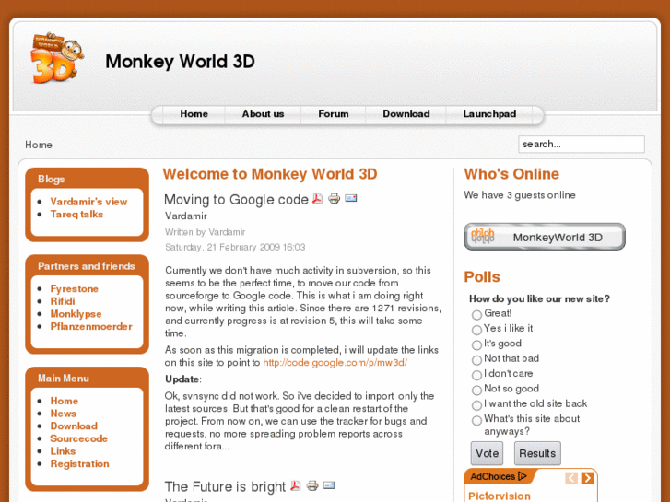Email the Moving to Google code article
This screenshot has height=502, width=670.
(351, 198)
